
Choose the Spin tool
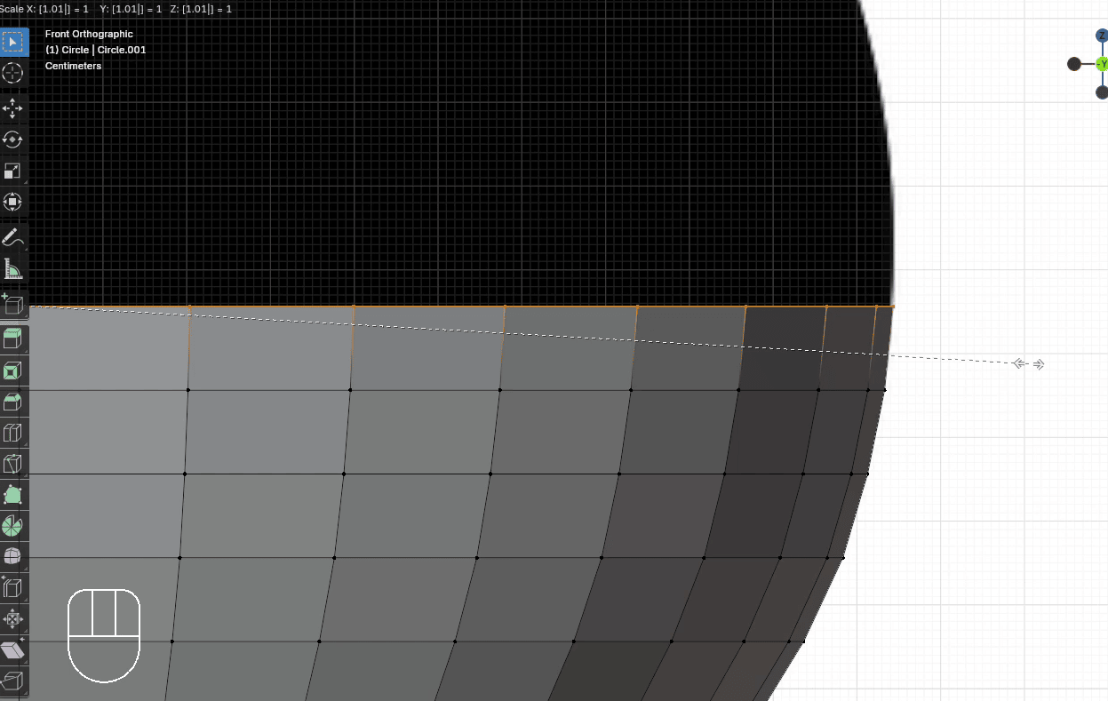(x=13, y=526)
